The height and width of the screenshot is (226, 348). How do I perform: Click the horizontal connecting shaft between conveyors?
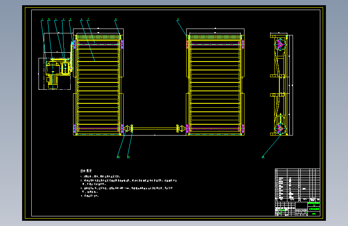[155, 128]
